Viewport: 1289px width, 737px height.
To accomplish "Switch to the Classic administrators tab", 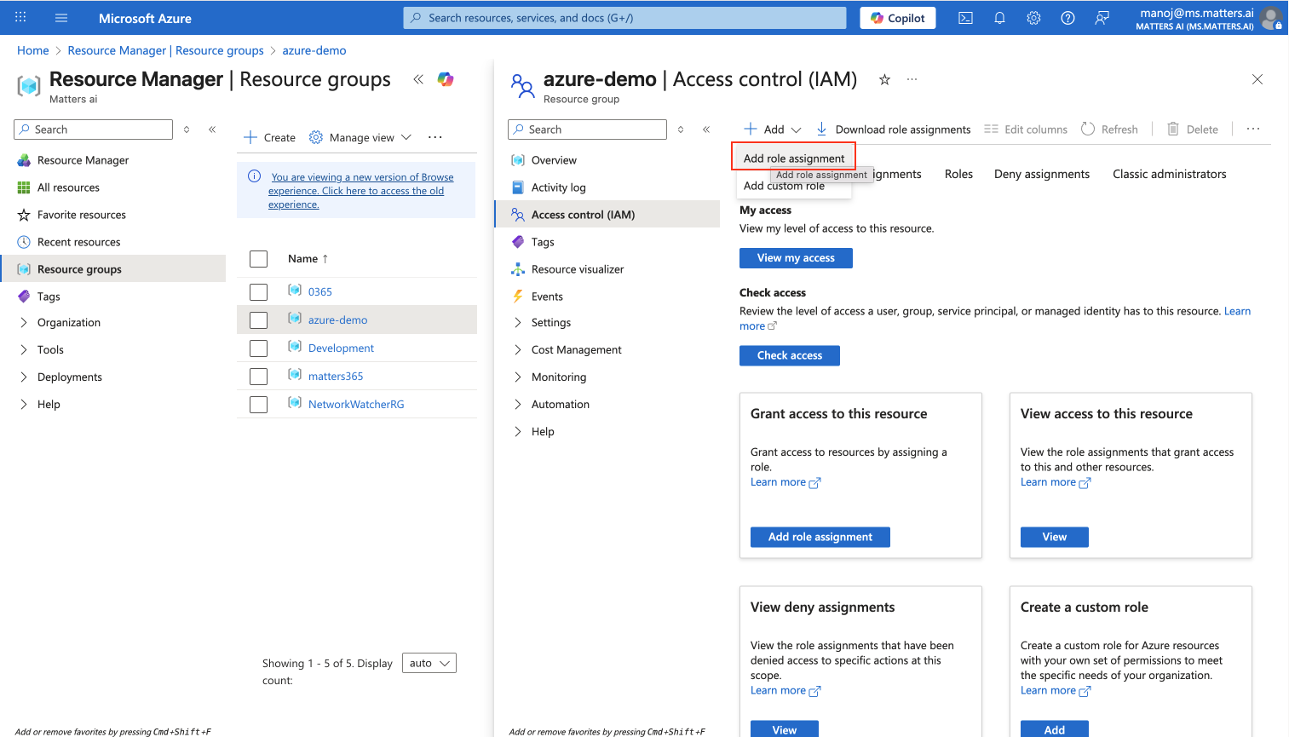I will 1170,174.
